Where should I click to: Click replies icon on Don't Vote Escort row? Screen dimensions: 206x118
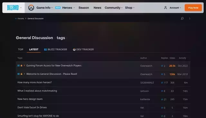[162, 108]
